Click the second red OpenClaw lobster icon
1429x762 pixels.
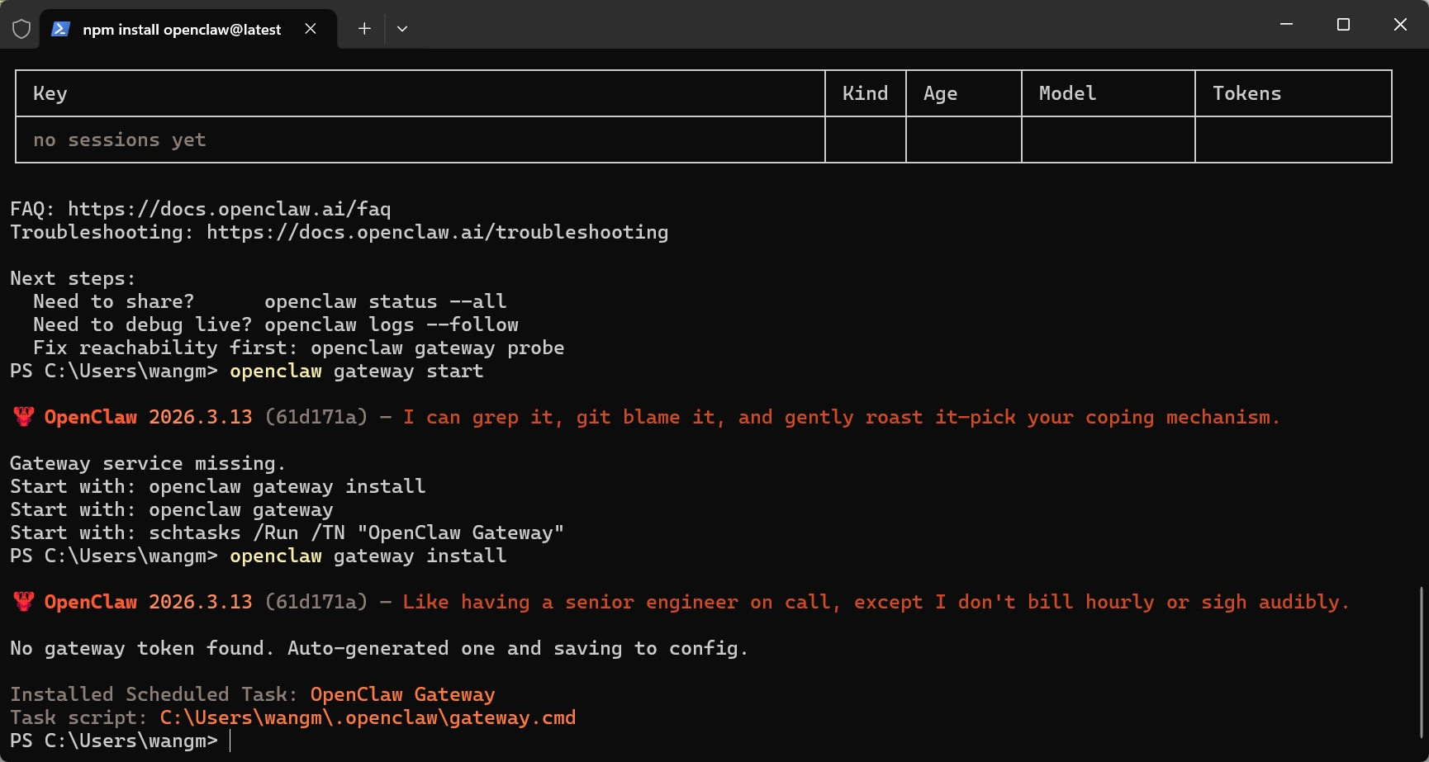[23, 602]
